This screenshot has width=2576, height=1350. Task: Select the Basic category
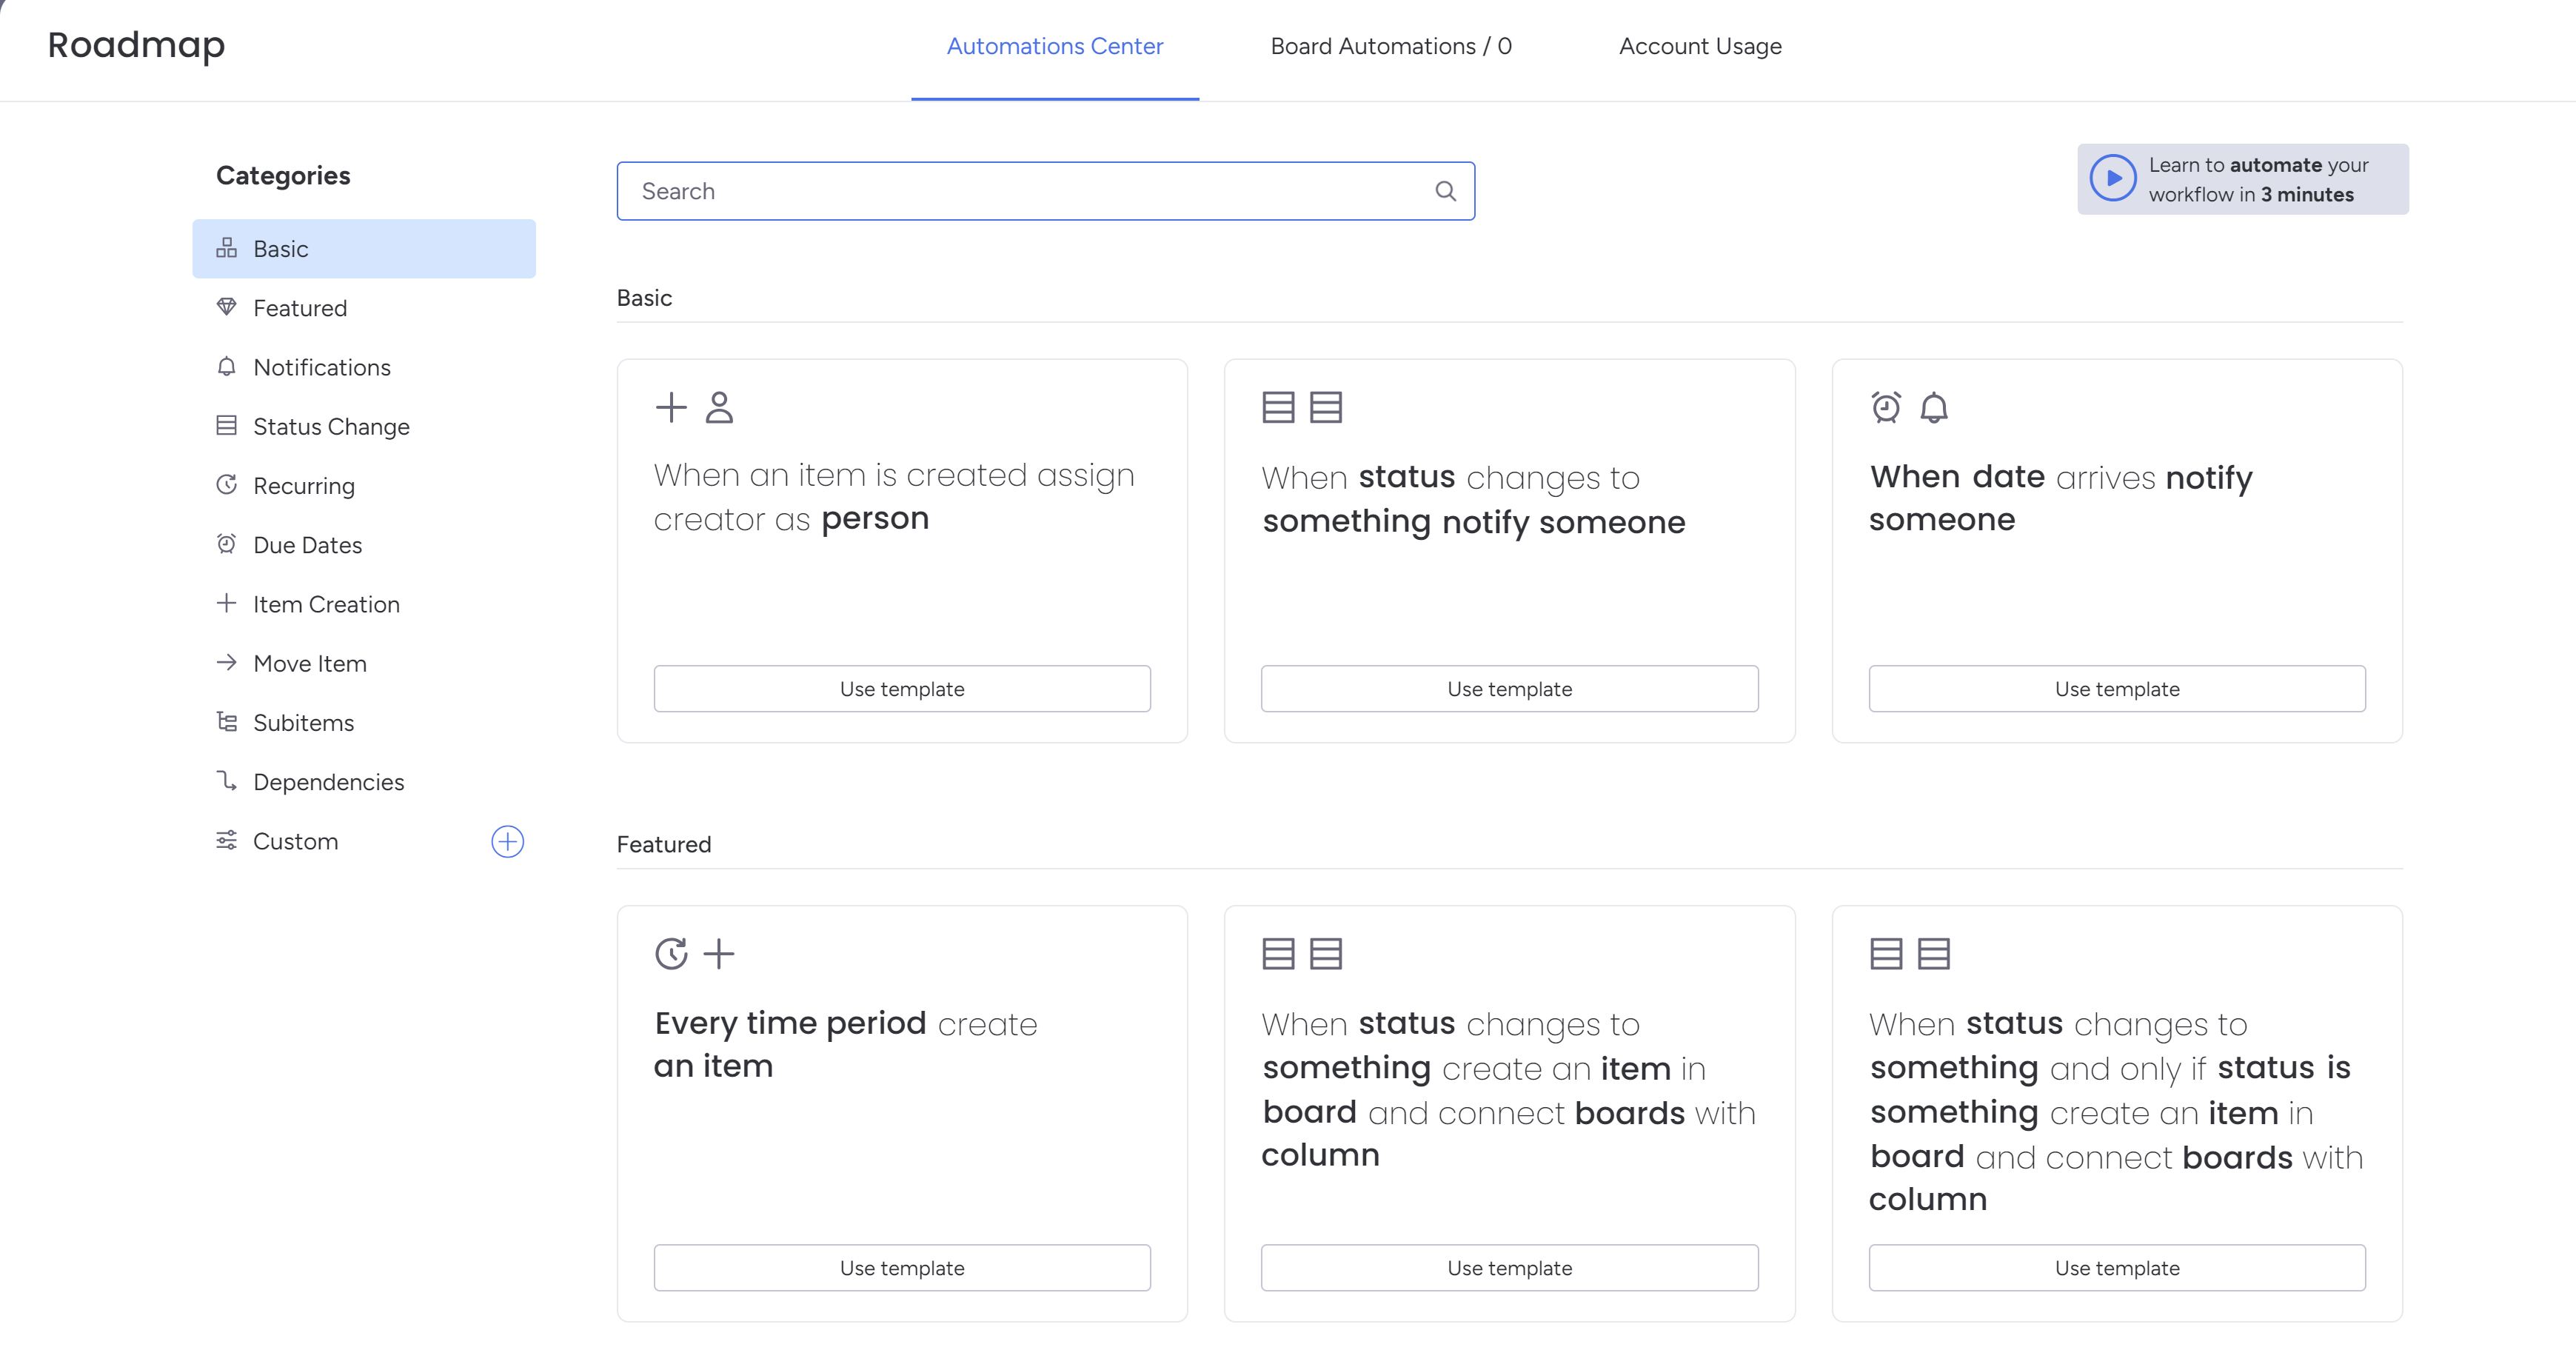click(x=281, y=248)
